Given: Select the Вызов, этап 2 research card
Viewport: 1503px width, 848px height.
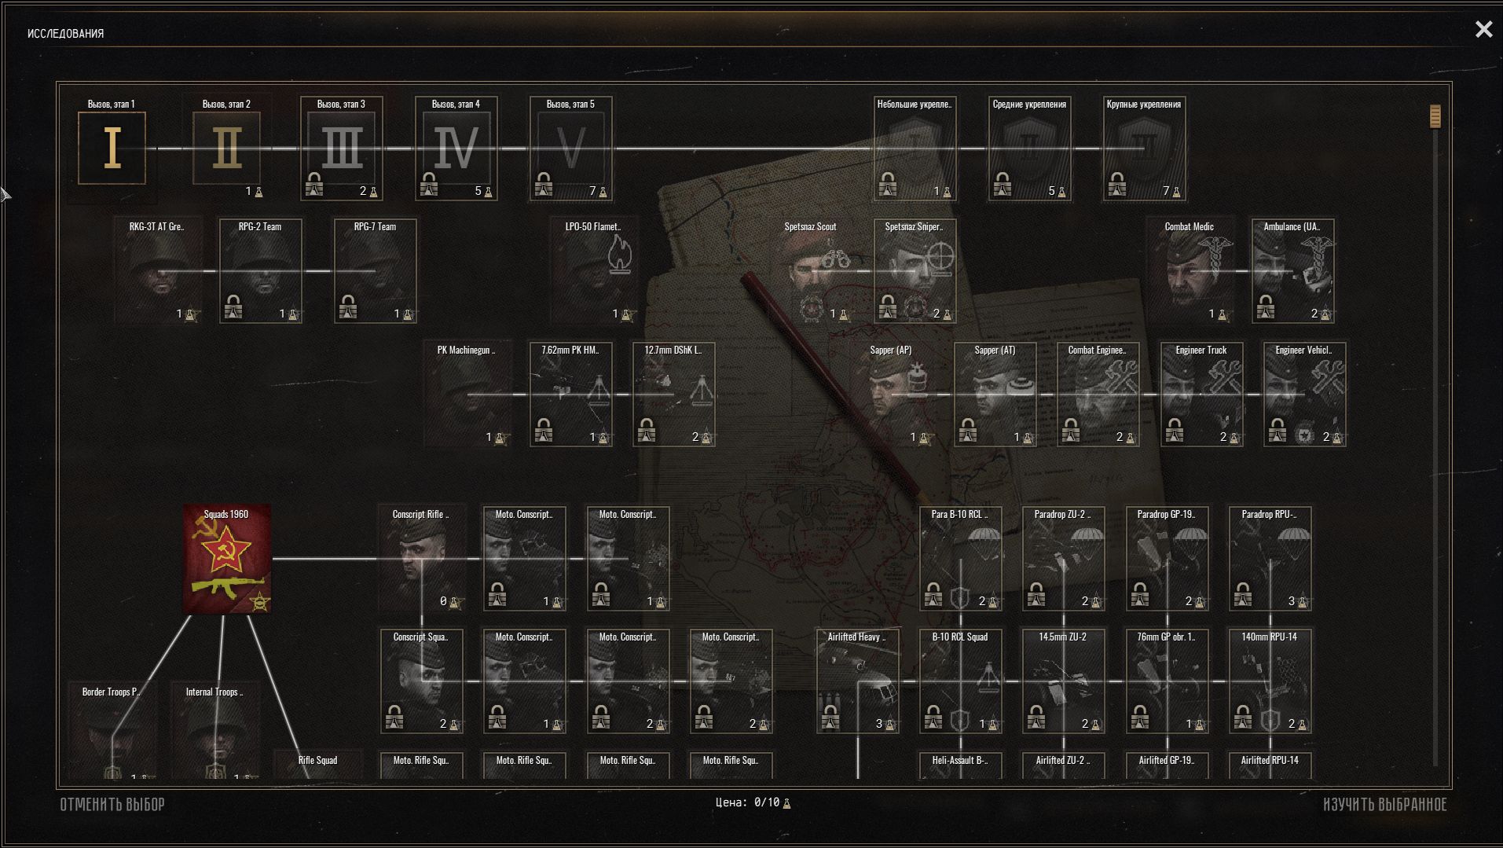Looking at the screenshot, I should 227,148.
